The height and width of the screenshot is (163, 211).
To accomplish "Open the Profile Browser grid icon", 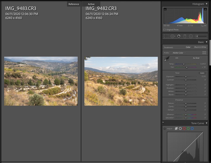I will tap(204, 53).
